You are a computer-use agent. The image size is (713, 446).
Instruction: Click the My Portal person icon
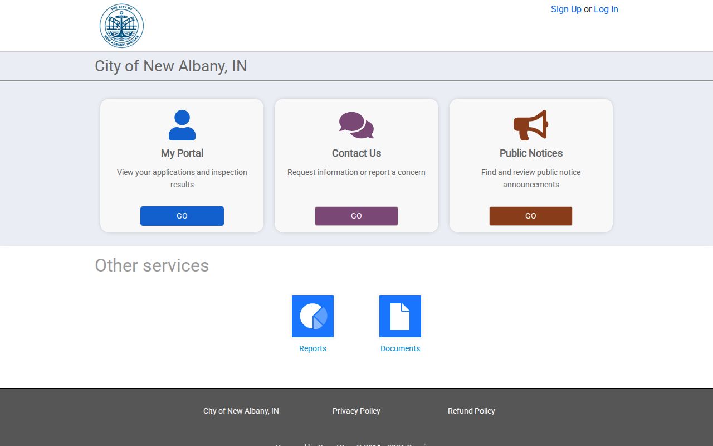click(x=182, y=125)
